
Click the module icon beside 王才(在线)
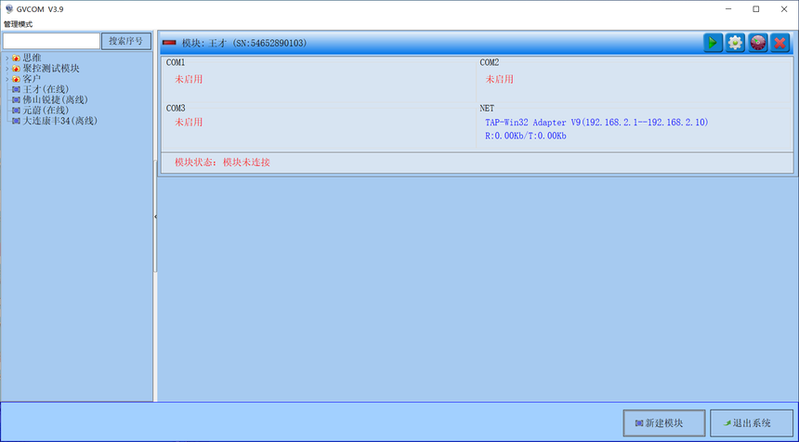point(17,90)
